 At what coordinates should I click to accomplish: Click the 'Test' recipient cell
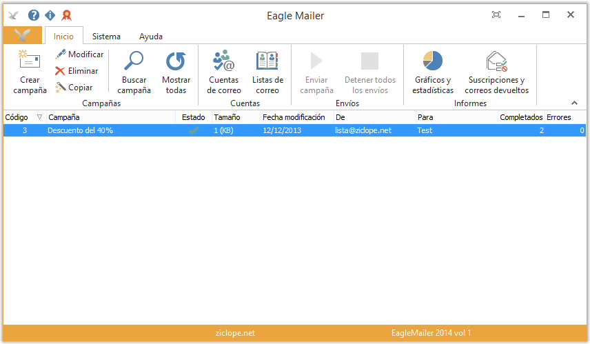[x=425, y=130]
